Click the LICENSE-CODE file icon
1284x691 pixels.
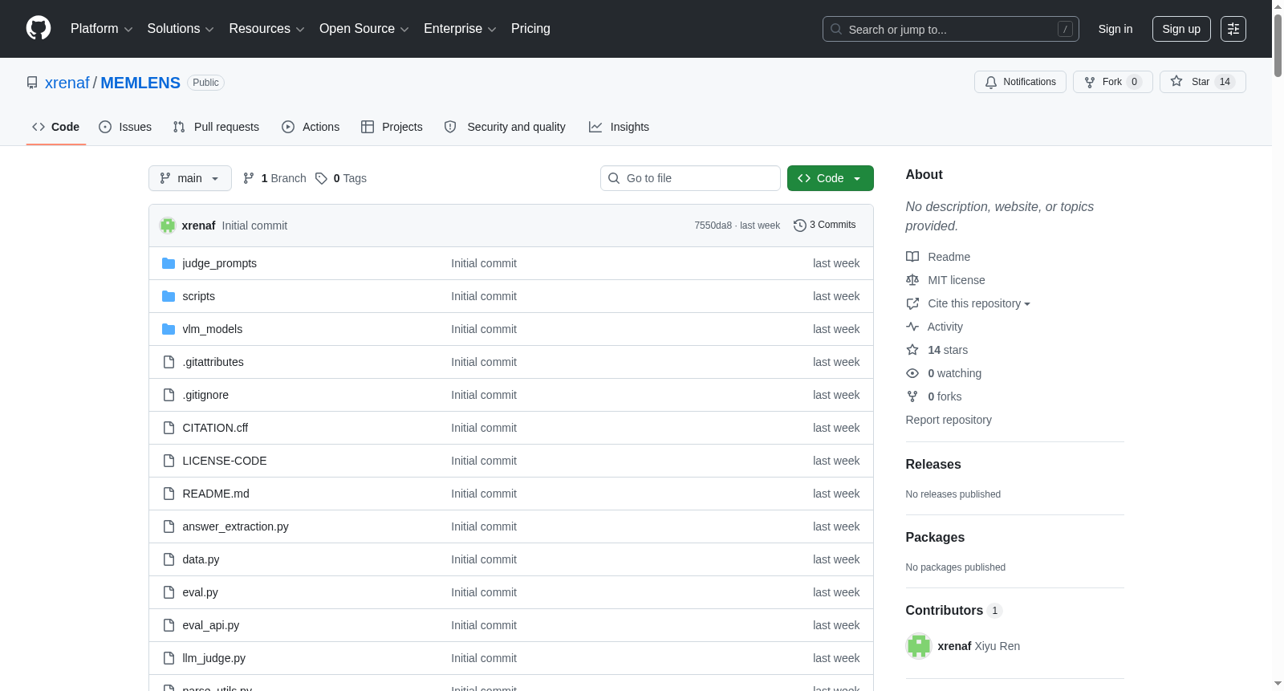coord(169,461)
